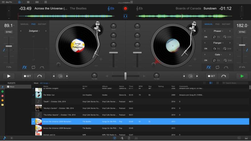Open the 465 Songs library dropdown
251x141 pixels.
click(x=45, y=83)
